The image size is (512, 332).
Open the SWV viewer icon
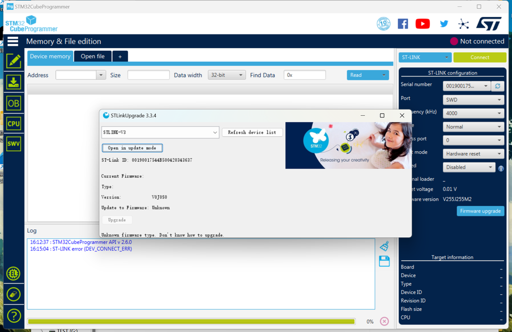(13, 143)
